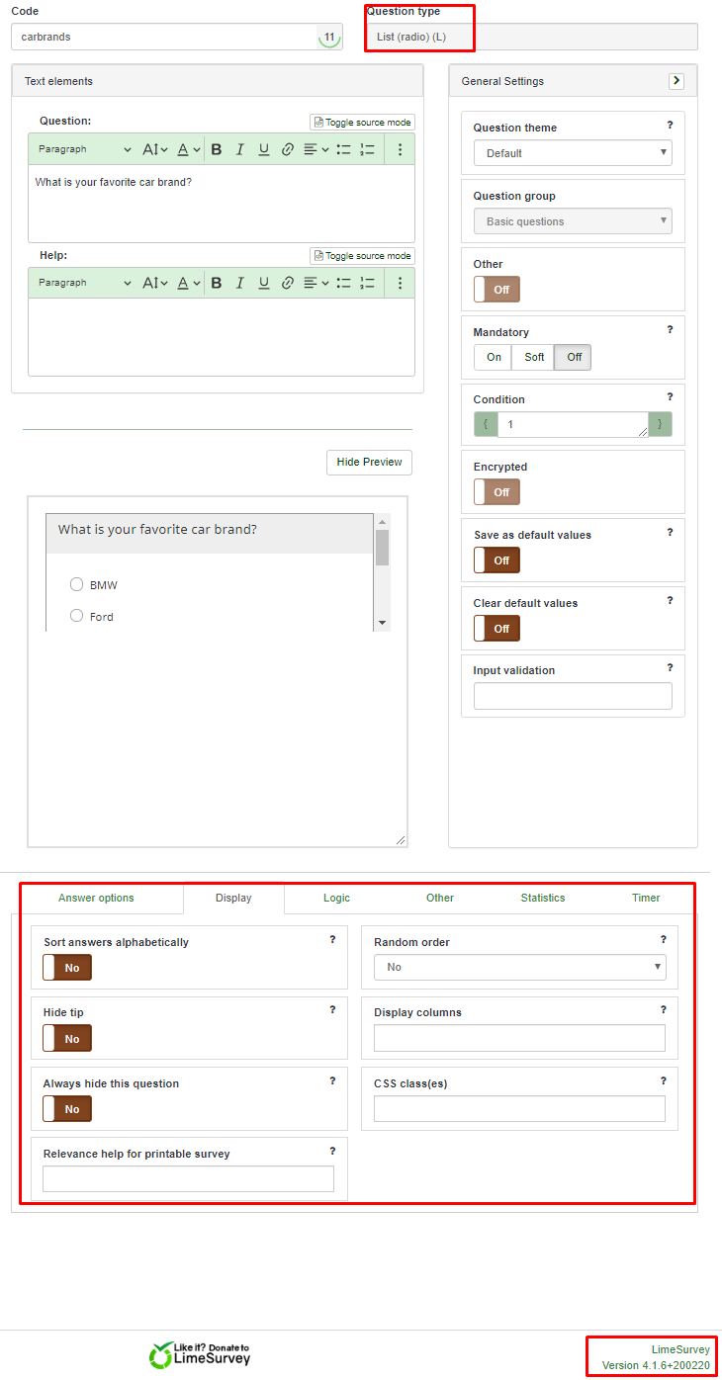This screenshot has width=722, height=1380.
Task: Toggle underline in Question editor toolbar
Action: coord(264,149)
